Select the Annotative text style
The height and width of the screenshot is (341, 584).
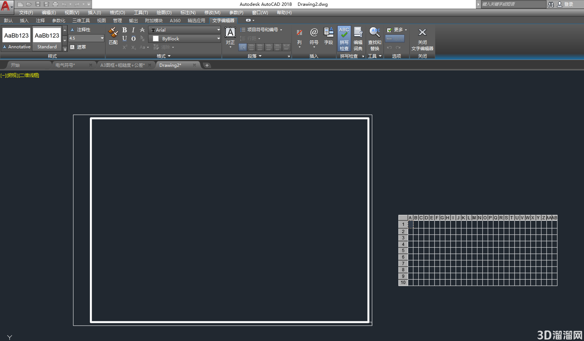(16, 38)
